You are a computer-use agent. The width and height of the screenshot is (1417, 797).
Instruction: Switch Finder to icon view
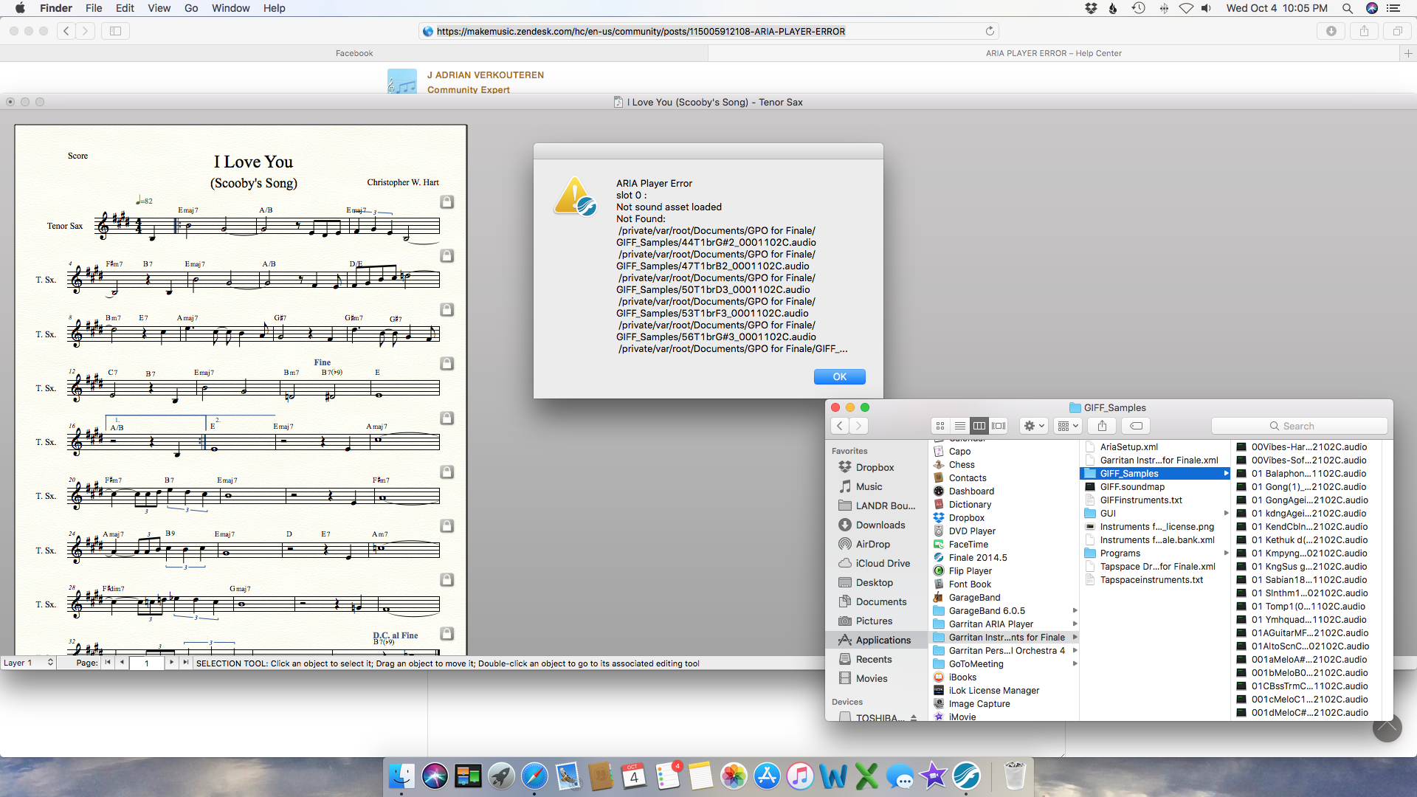click(x=940, y=426)
